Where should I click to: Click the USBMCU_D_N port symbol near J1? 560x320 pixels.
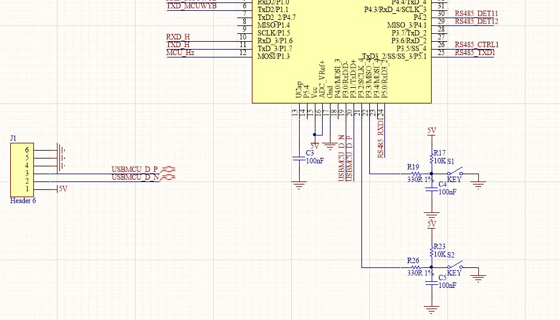coord(170,177)
